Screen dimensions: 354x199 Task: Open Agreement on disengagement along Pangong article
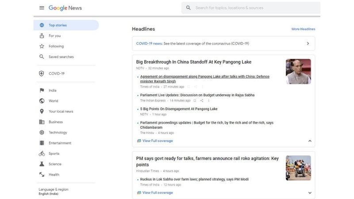click(x=205, y=79)
